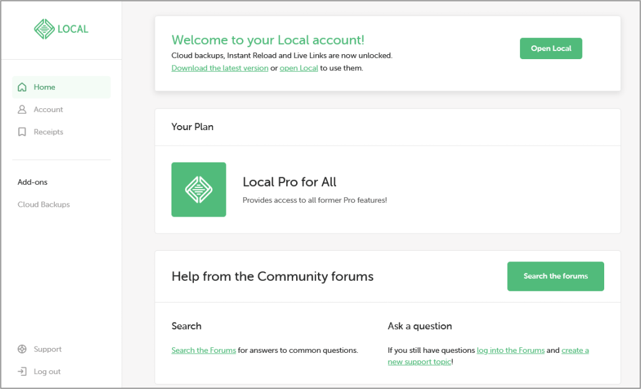Viewport: 641px width, 389px height.
Task: Click the Local Pro plan green logo tile
Action: coord(199,189)
